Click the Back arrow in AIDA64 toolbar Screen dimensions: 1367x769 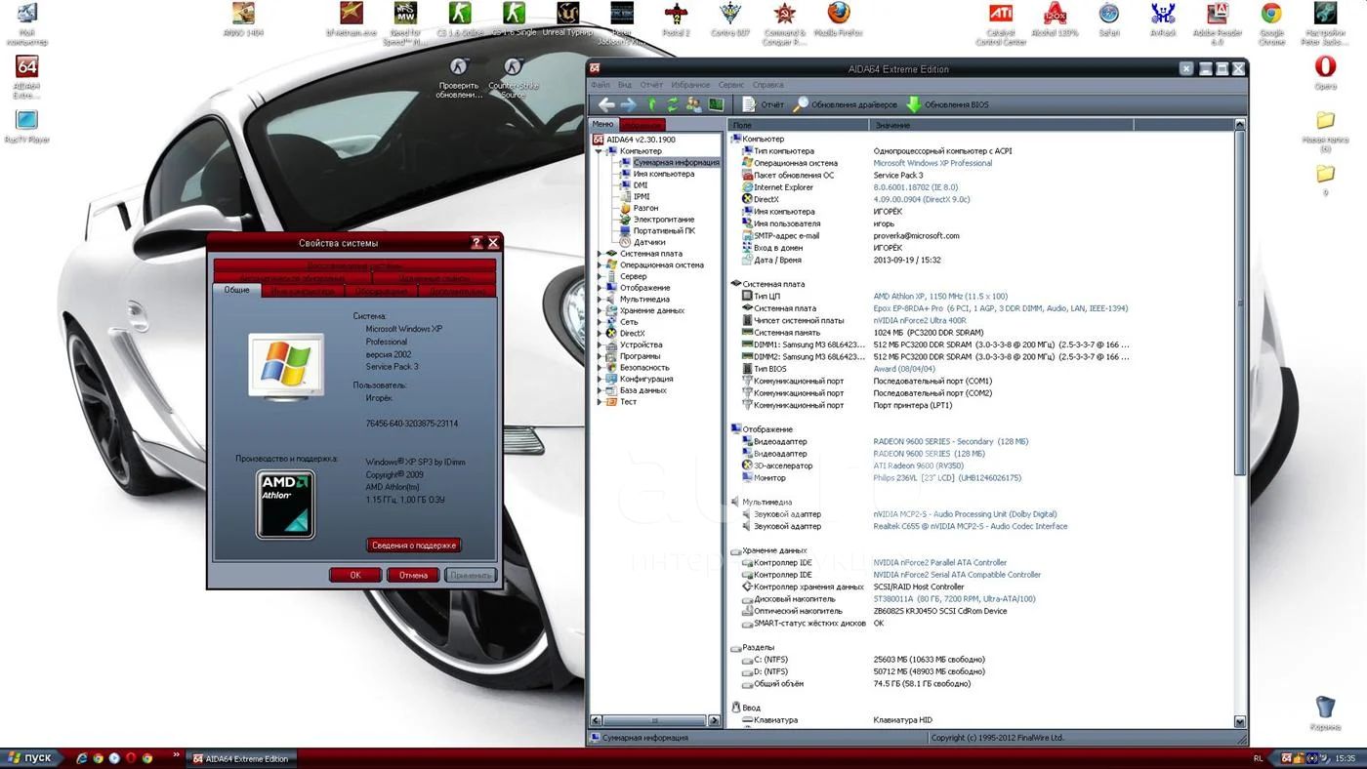[606, 104]
